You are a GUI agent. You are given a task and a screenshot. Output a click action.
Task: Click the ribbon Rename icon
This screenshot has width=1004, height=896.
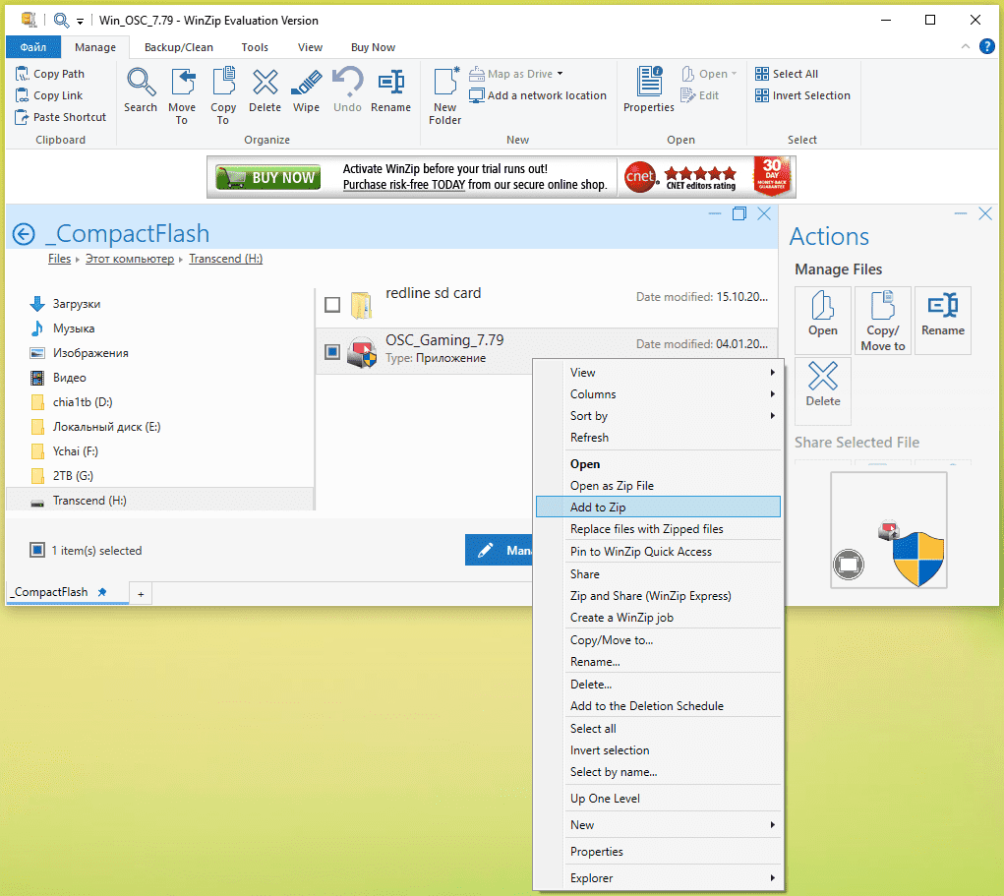[390, 83]
